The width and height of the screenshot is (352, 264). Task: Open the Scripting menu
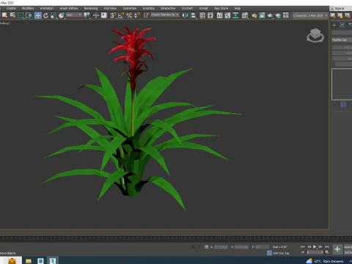point(149,8)
